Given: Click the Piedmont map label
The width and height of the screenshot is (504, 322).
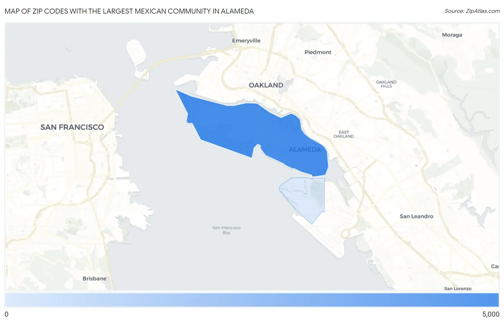Looking at the screenshot, I should click(318, 52).
